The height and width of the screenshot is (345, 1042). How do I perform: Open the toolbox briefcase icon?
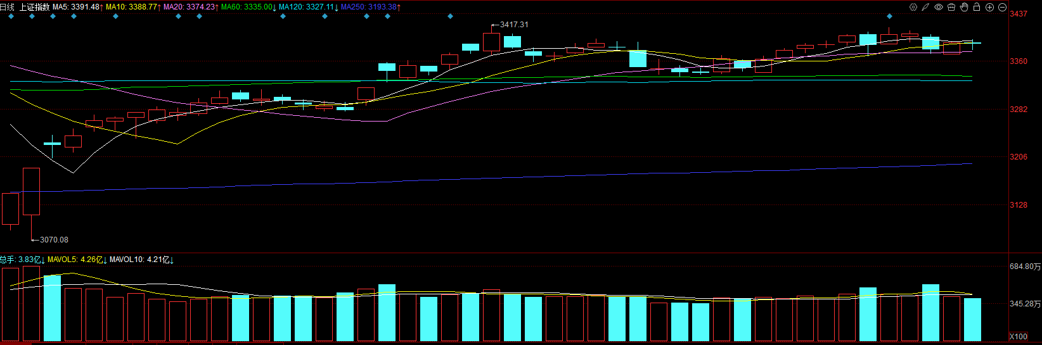[x=951, y=7]
